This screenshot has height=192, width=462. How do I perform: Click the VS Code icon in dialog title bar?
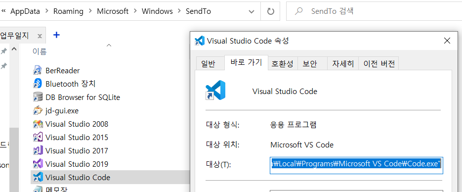pyautogui.click(x=200, y=41)
